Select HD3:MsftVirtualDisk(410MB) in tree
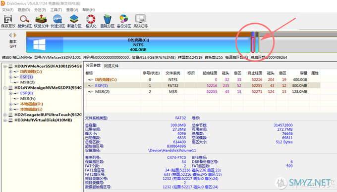This screenshot has width=337, height=192. (43, 120)
